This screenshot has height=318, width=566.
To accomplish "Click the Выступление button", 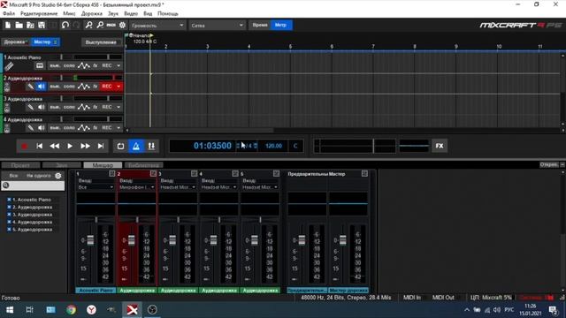I will (x=101, y=42).
